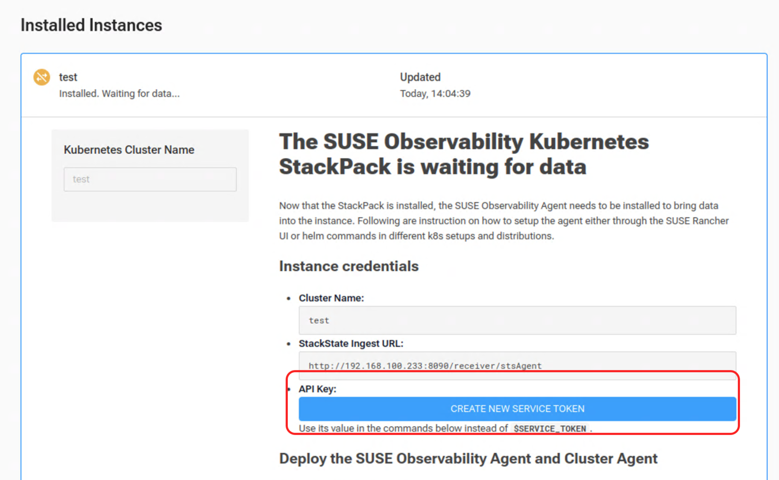The width and height of the screenshot is (779, 480).
Task: Click the Updated column label
Action: (420, 77)
